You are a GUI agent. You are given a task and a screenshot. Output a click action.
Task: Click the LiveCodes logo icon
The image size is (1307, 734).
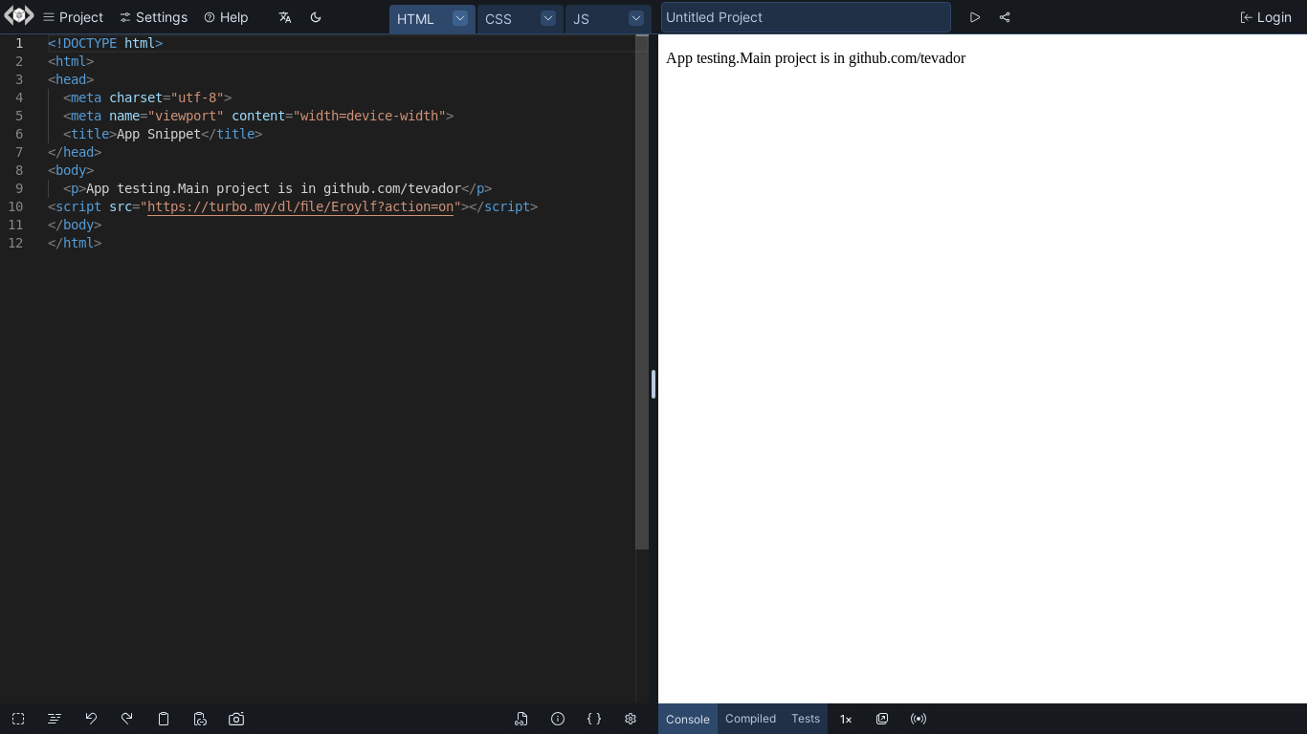[x=19, y=16]
